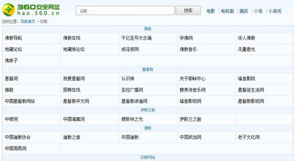294x161 pixels.
Task: Open the 伊斯兰之窗 link
Action: (190, 119)
